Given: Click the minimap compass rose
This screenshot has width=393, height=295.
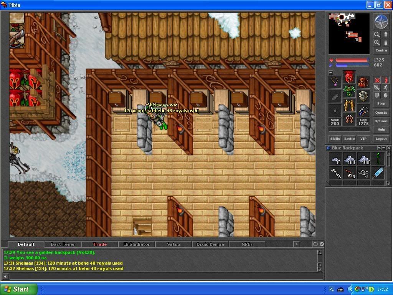Looking at the screenshot, I should point(381,22).
